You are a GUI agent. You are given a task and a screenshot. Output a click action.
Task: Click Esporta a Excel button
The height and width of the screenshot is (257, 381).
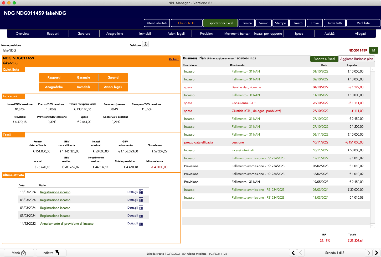pyautogui.click(x=324, y=59)
